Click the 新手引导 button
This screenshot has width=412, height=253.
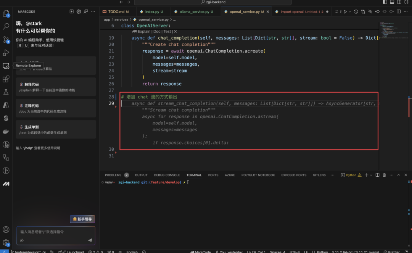coord(82,219)
